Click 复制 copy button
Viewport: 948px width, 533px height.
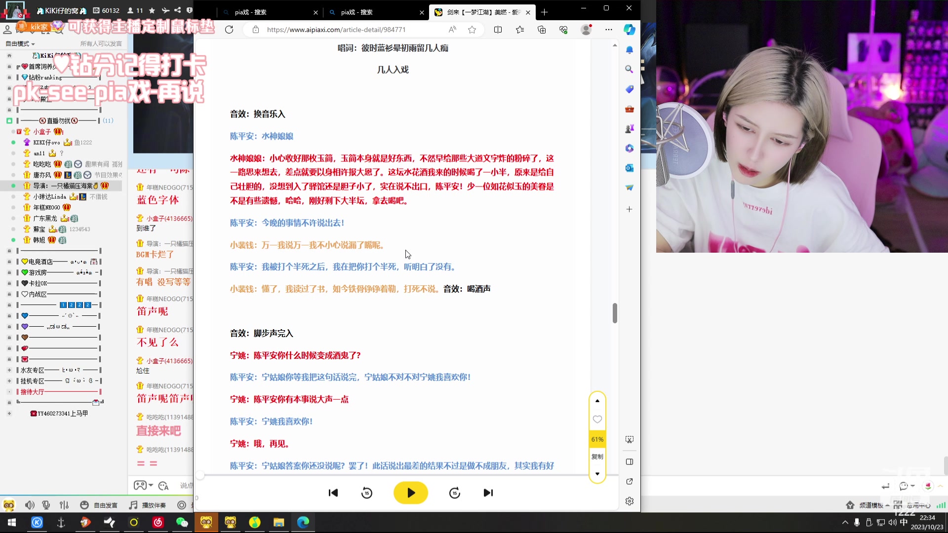(597, 457)
